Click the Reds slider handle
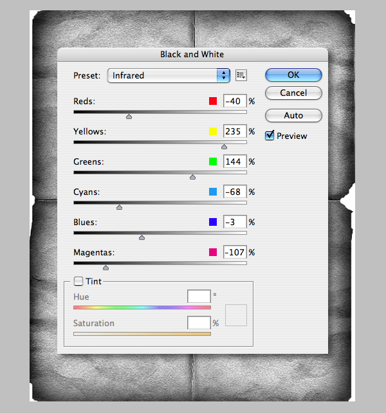This screenshot has height=413, width=386. pos(129,116)
